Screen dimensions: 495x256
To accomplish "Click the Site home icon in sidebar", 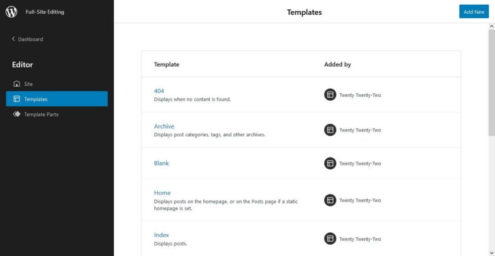I will tap(16, 84).
